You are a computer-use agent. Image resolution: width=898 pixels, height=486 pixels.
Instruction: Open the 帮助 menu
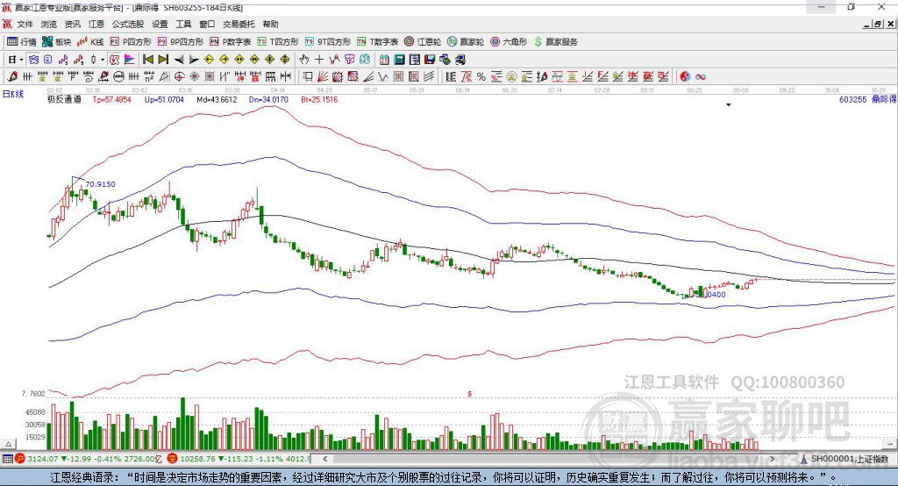point(270,24)
